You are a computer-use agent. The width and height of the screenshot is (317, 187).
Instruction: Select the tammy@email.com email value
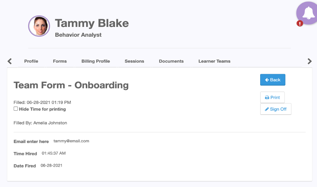[71, 141]
